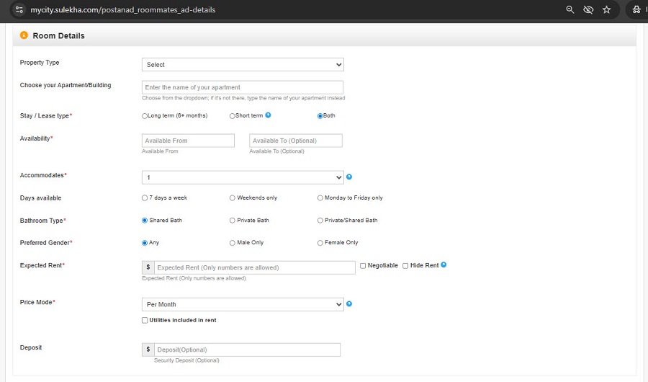Viewport: 648px width, 382px height.
Task: Choose Private Bath as bathroom type
Action: pyautogui.click(x=232, y=221)
